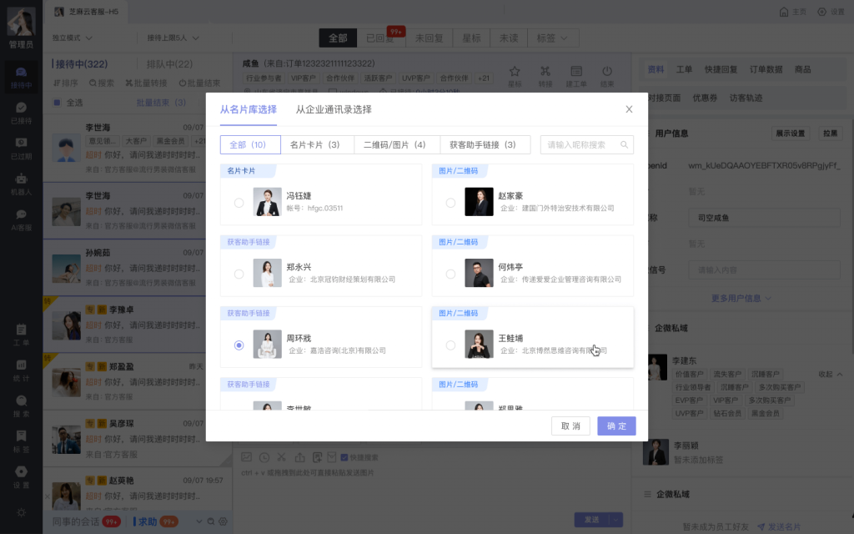The width and height of the screenshot is (854, 534).
Task: Select radio button for 王鲑埔 card
Action: [x=450, y=345]
